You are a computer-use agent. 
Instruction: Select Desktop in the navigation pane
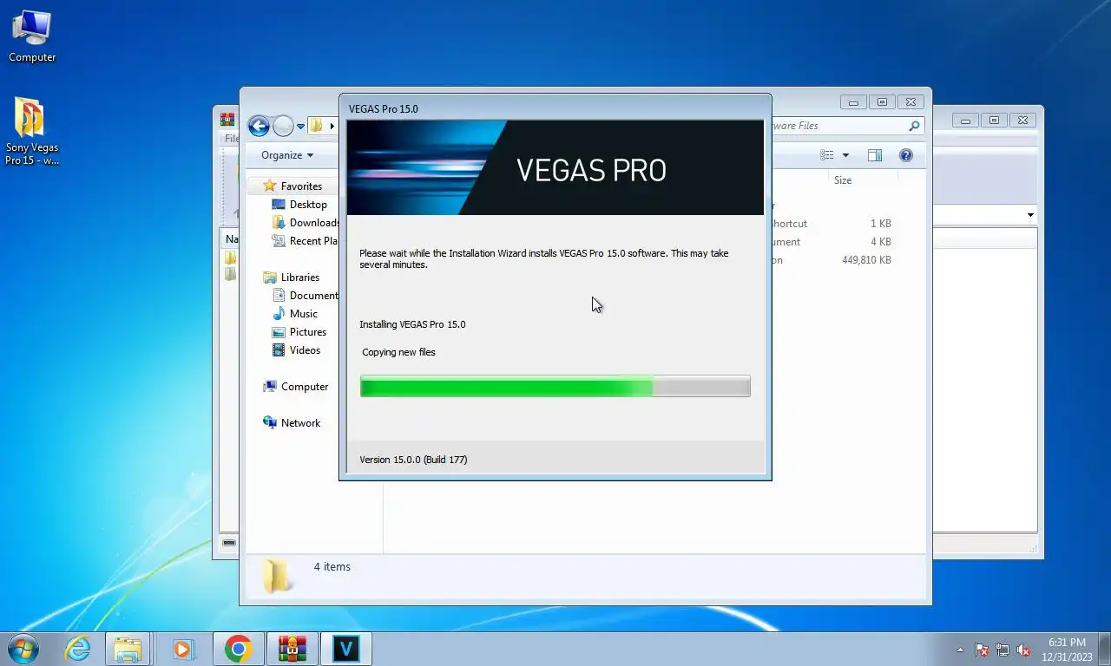(308, 205)
